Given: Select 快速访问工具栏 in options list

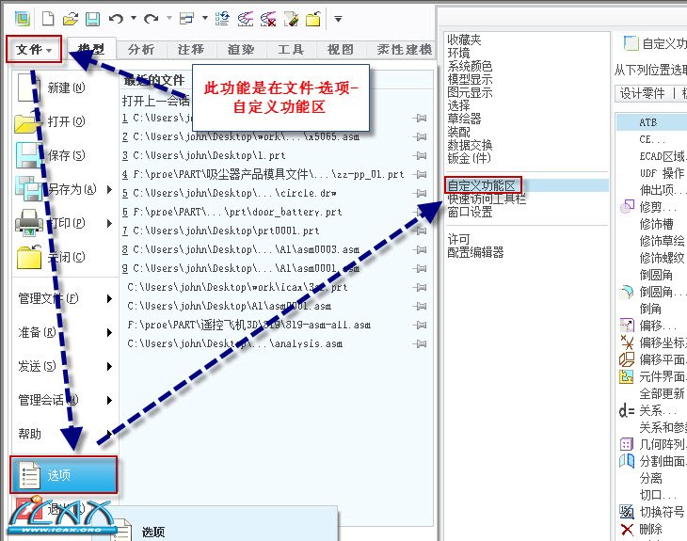Looking at the screenshot, I should coord(487,199).
